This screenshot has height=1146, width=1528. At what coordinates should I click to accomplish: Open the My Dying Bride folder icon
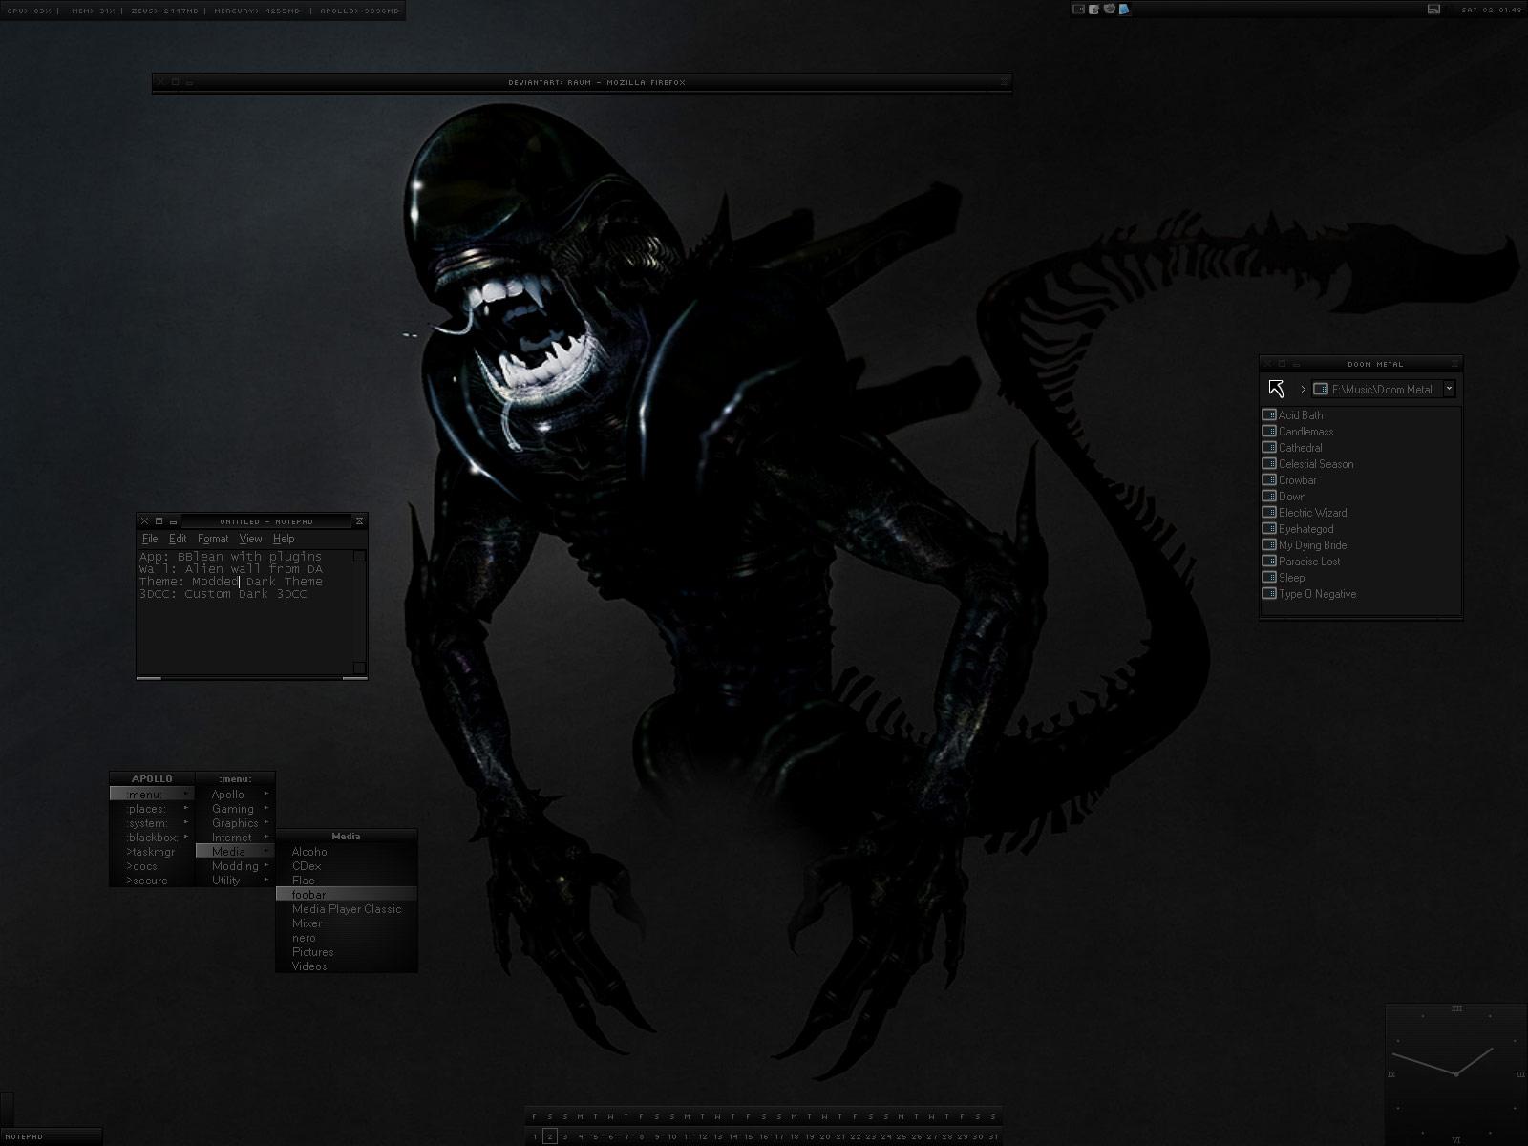coord(1269,544)
